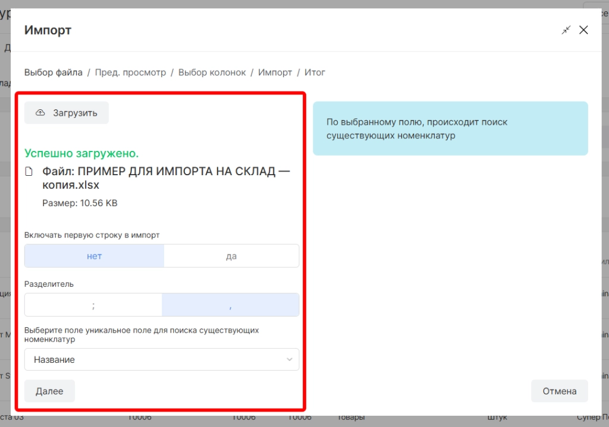Viewport: 609px width, 427px height.
Task: Click the green "Успешно загружено" message
Action: (x=81, y=153)
